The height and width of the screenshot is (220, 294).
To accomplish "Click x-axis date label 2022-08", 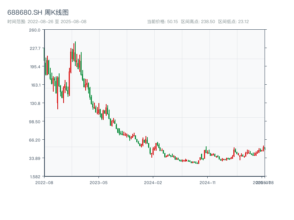I will 44,183.
